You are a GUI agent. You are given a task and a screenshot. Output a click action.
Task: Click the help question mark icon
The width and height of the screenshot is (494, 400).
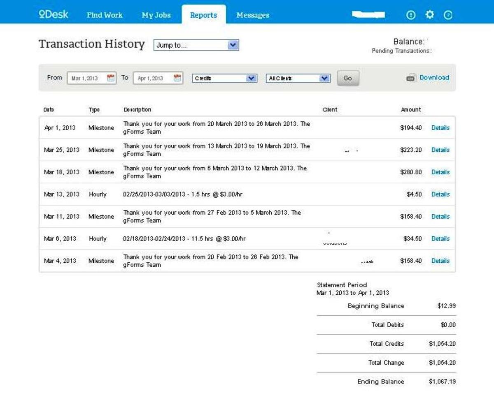click(447, 15)
